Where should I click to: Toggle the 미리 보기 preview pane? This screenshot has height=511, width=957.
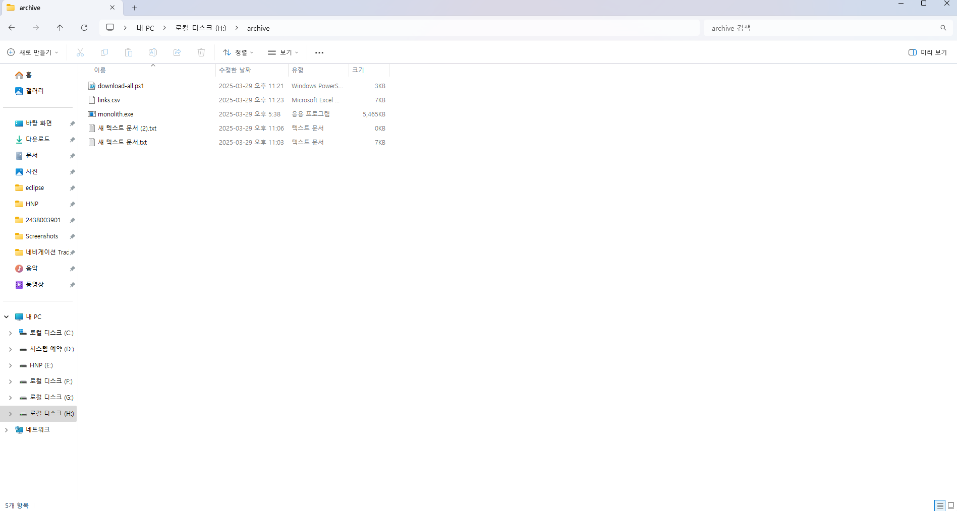(x=927, y=52)
